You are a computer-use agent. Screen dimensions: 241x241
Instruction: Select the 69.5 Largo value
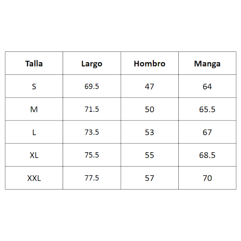(x=92, y=86)
